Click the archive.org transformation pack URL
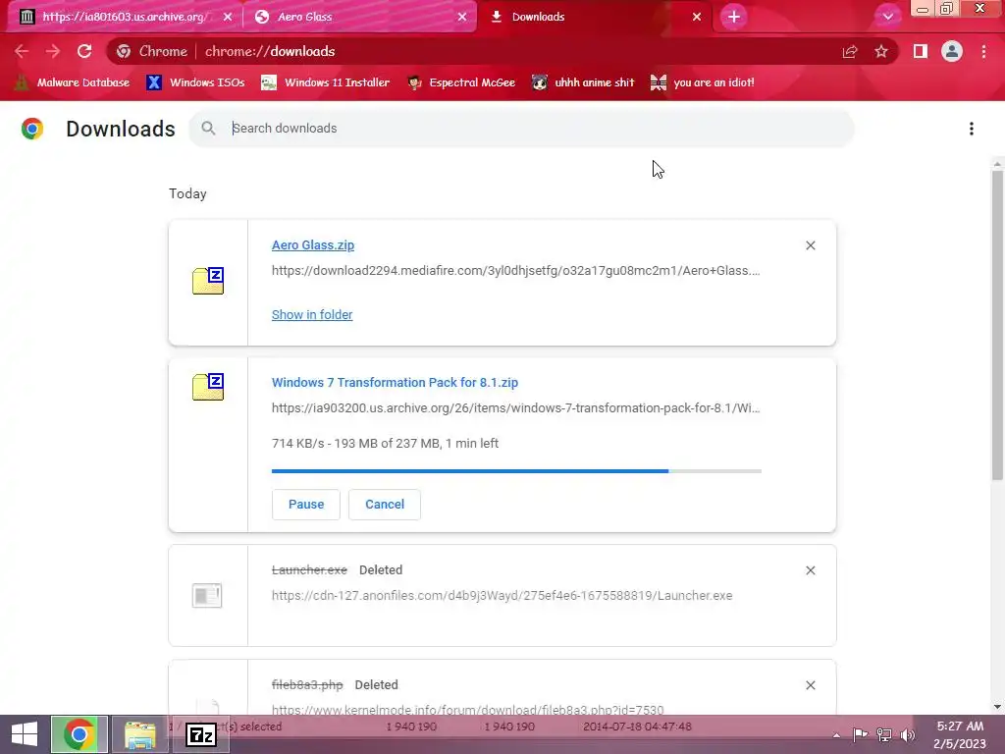This screenshot has width=1005, height=754. [515, 407]
